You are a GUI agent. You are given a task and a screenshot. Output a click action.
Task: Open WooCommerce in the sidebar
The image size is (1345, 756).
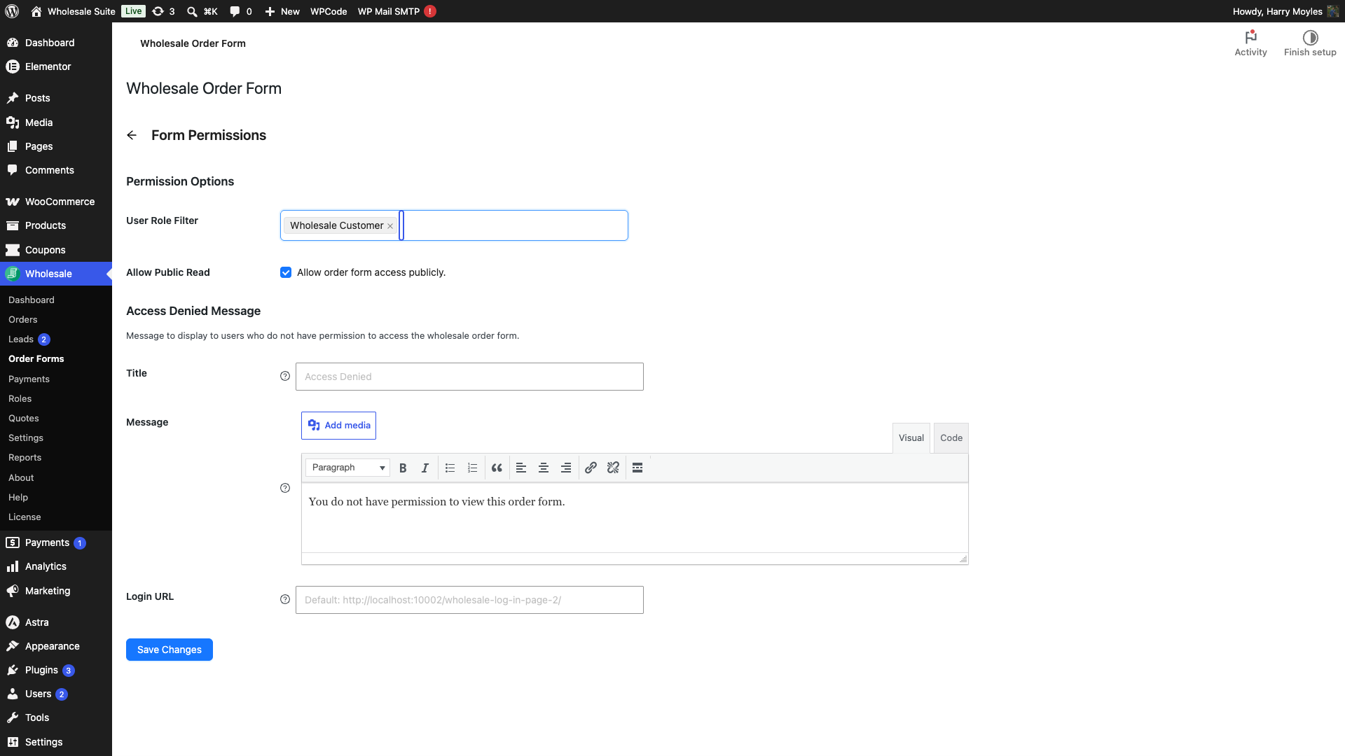[x=56, y=202]
